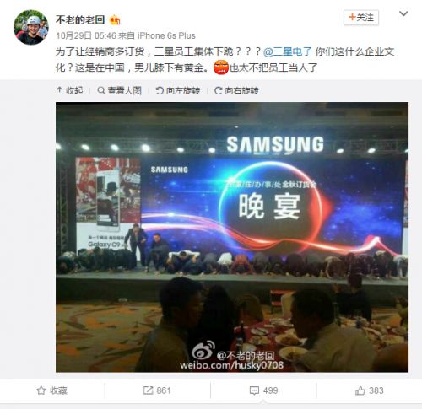The image size is (422, 409).
Task: Repost using the 861 share icon
Action: pyautogui.click(x=157, y=390)
